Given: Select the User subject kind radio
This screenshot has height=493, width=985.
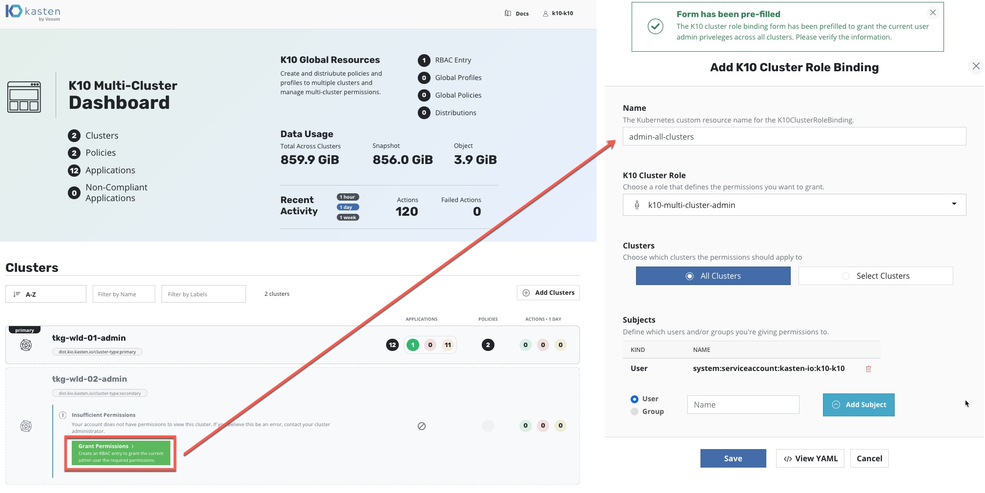Looking at the screenshot, I should pos(635,399).
